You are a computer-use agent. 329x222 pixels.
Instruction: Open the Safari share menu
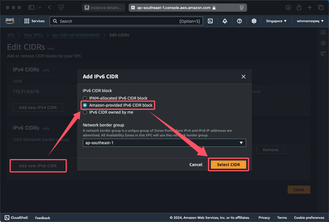coord(299,8)
